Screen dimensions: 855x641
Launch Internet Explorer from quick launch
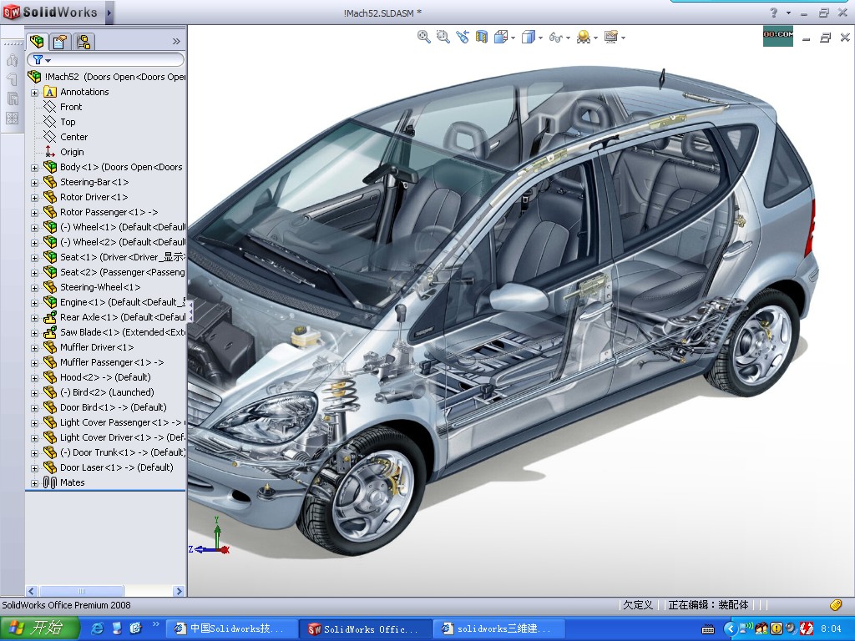pos(98,628)
